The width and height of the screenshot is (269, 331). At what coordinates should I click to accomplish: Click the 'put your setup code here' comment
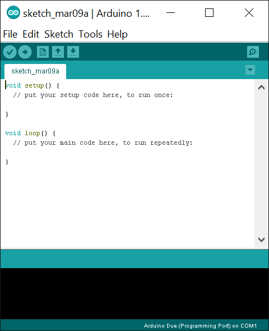pos(93,95)
